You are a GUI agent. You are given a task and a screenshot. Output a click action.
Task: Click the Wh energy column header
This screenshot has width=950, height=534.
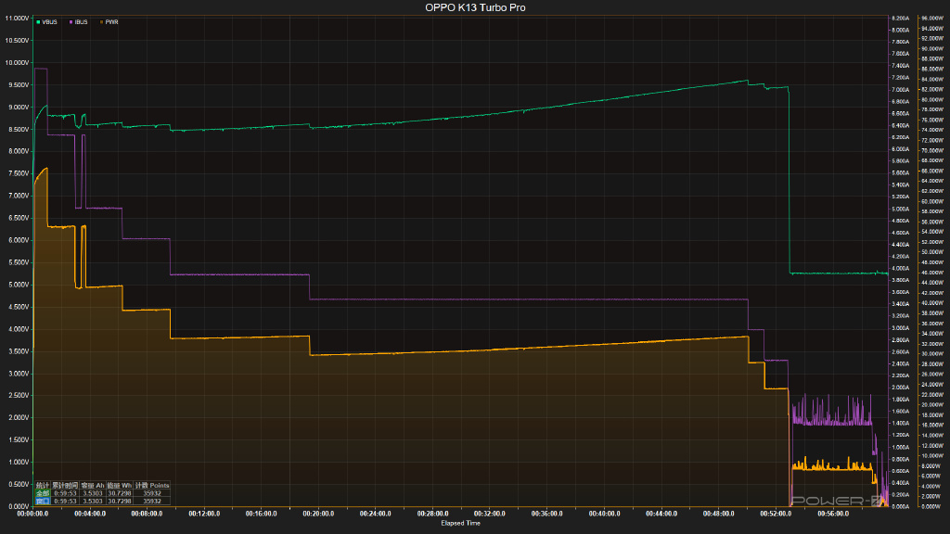pos(121,486)
